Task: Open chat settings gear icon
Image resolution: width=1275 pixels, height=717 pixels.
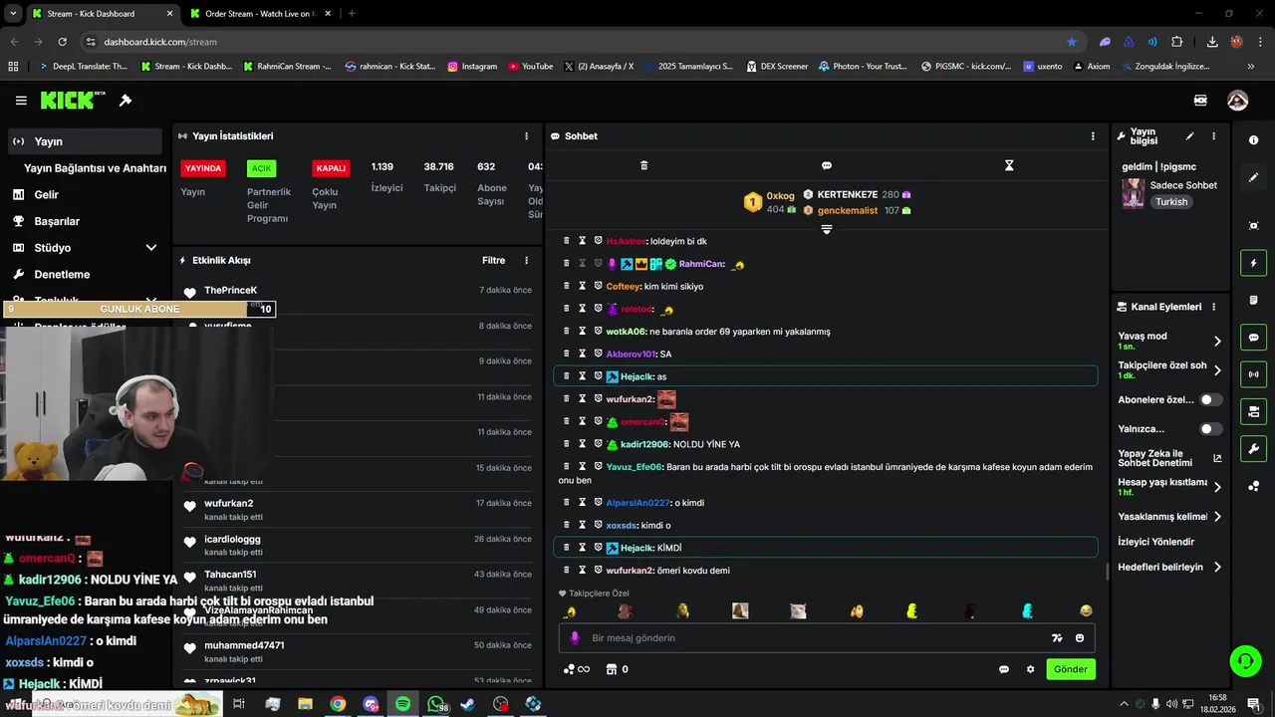Action: 1031,669
